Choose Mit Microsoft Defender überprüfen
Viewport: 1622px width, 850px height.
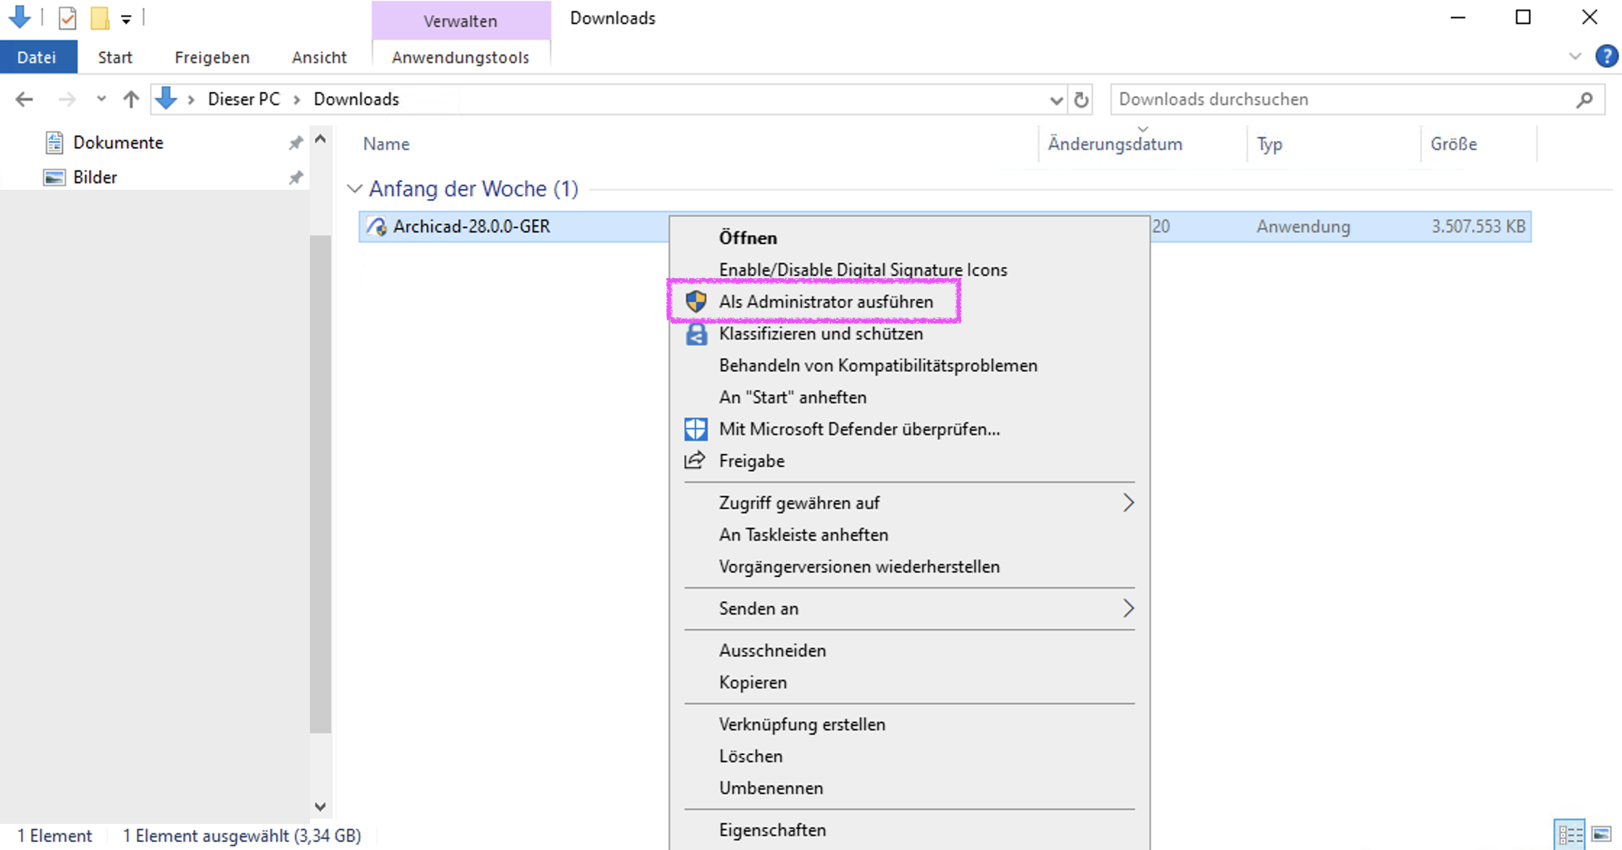click(x=909, y=429)
